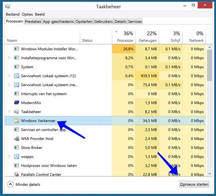Select the ModernMix process name
The image size is (216, 196).
pos(31,103)
